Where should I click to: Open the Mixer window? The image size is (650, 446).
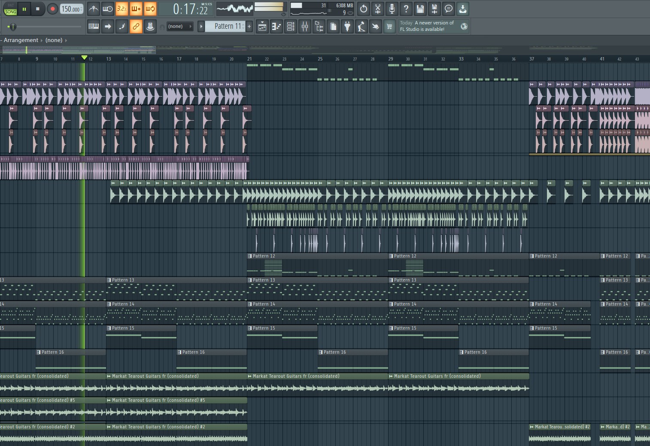pos(305,27)
